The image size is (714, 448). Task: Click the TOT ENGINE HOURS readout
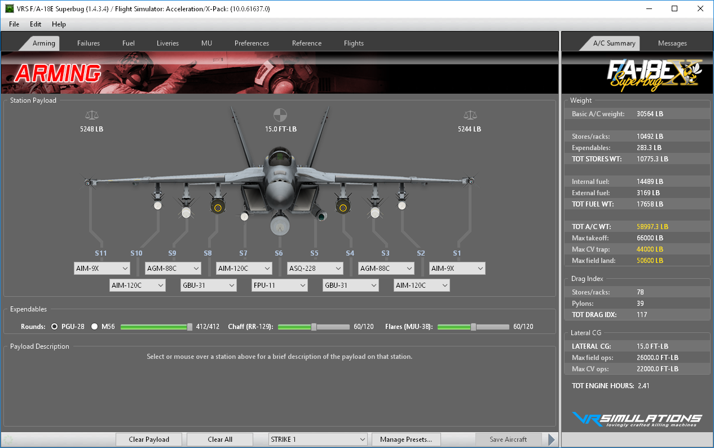(612, 386)
